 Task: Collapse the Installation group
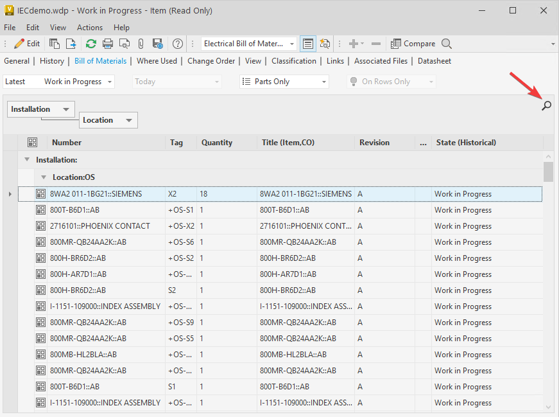(x=27, y=159)
